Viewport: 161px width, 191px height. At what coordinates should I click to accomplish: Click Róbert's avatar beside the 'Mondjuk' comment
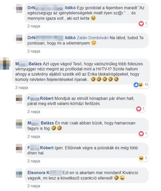[19, 99]
